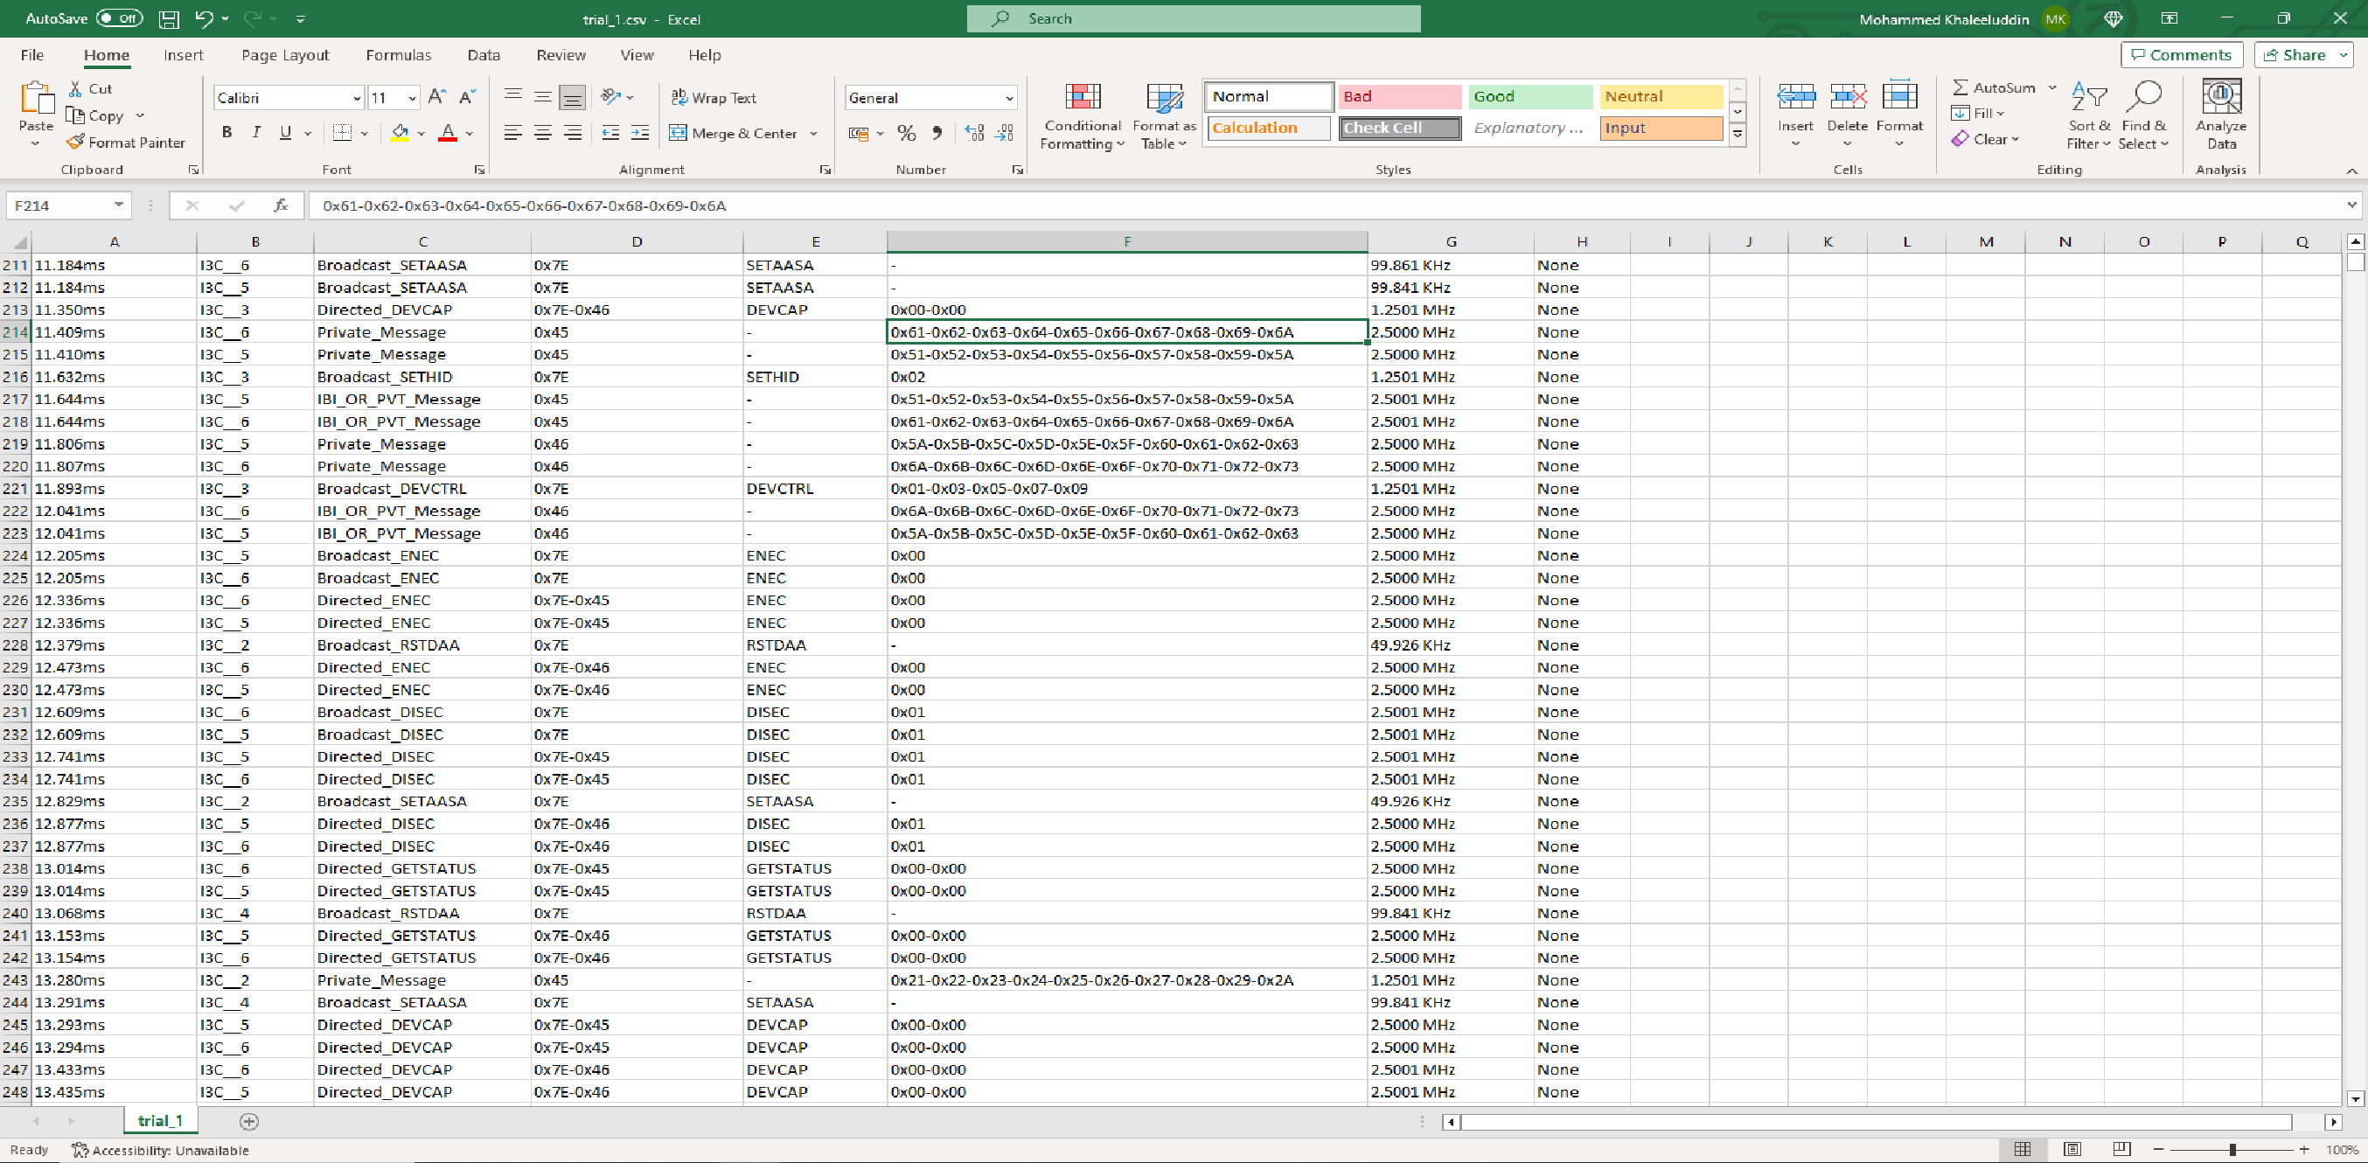Screen dimensions: 2368x1163
Task: Toggle the AutoSave switch
Action: pos(119,18)
